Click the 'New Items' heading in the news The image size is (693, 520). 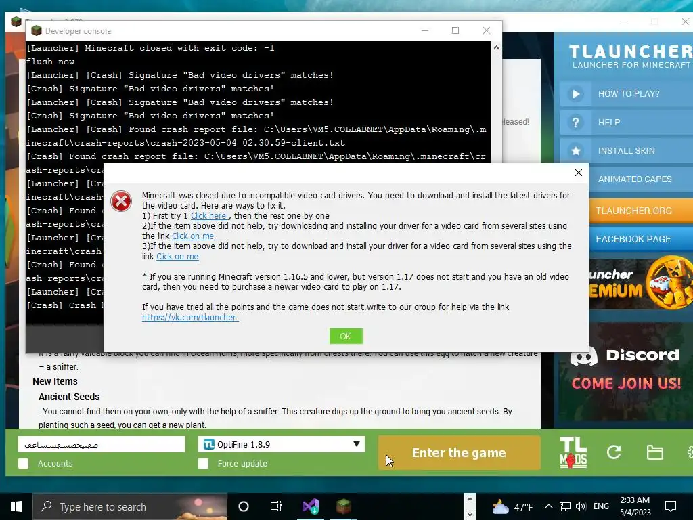tap(55, 381)
